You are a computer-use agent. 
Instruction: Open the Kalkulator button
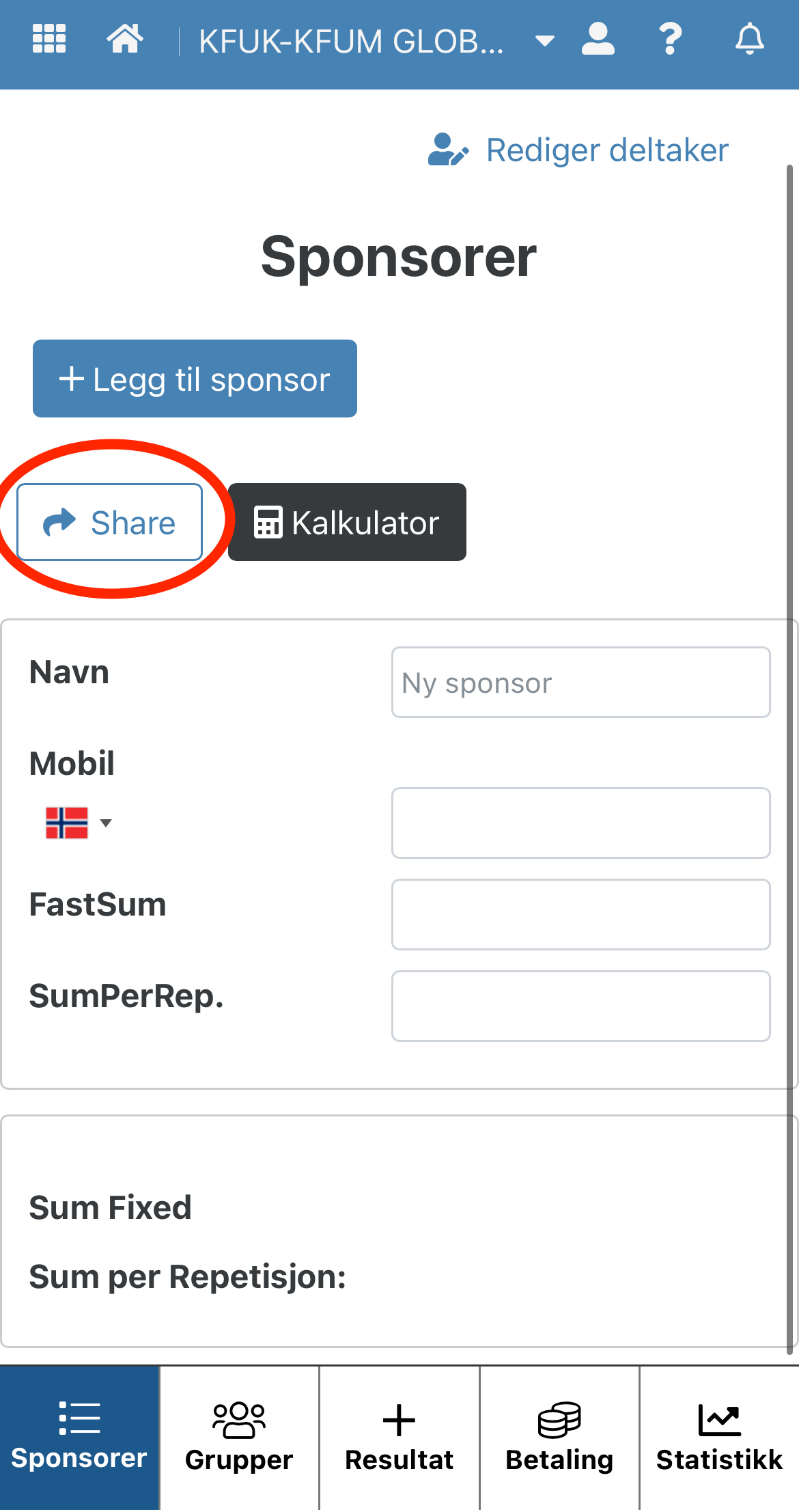(x=347, y=522)
